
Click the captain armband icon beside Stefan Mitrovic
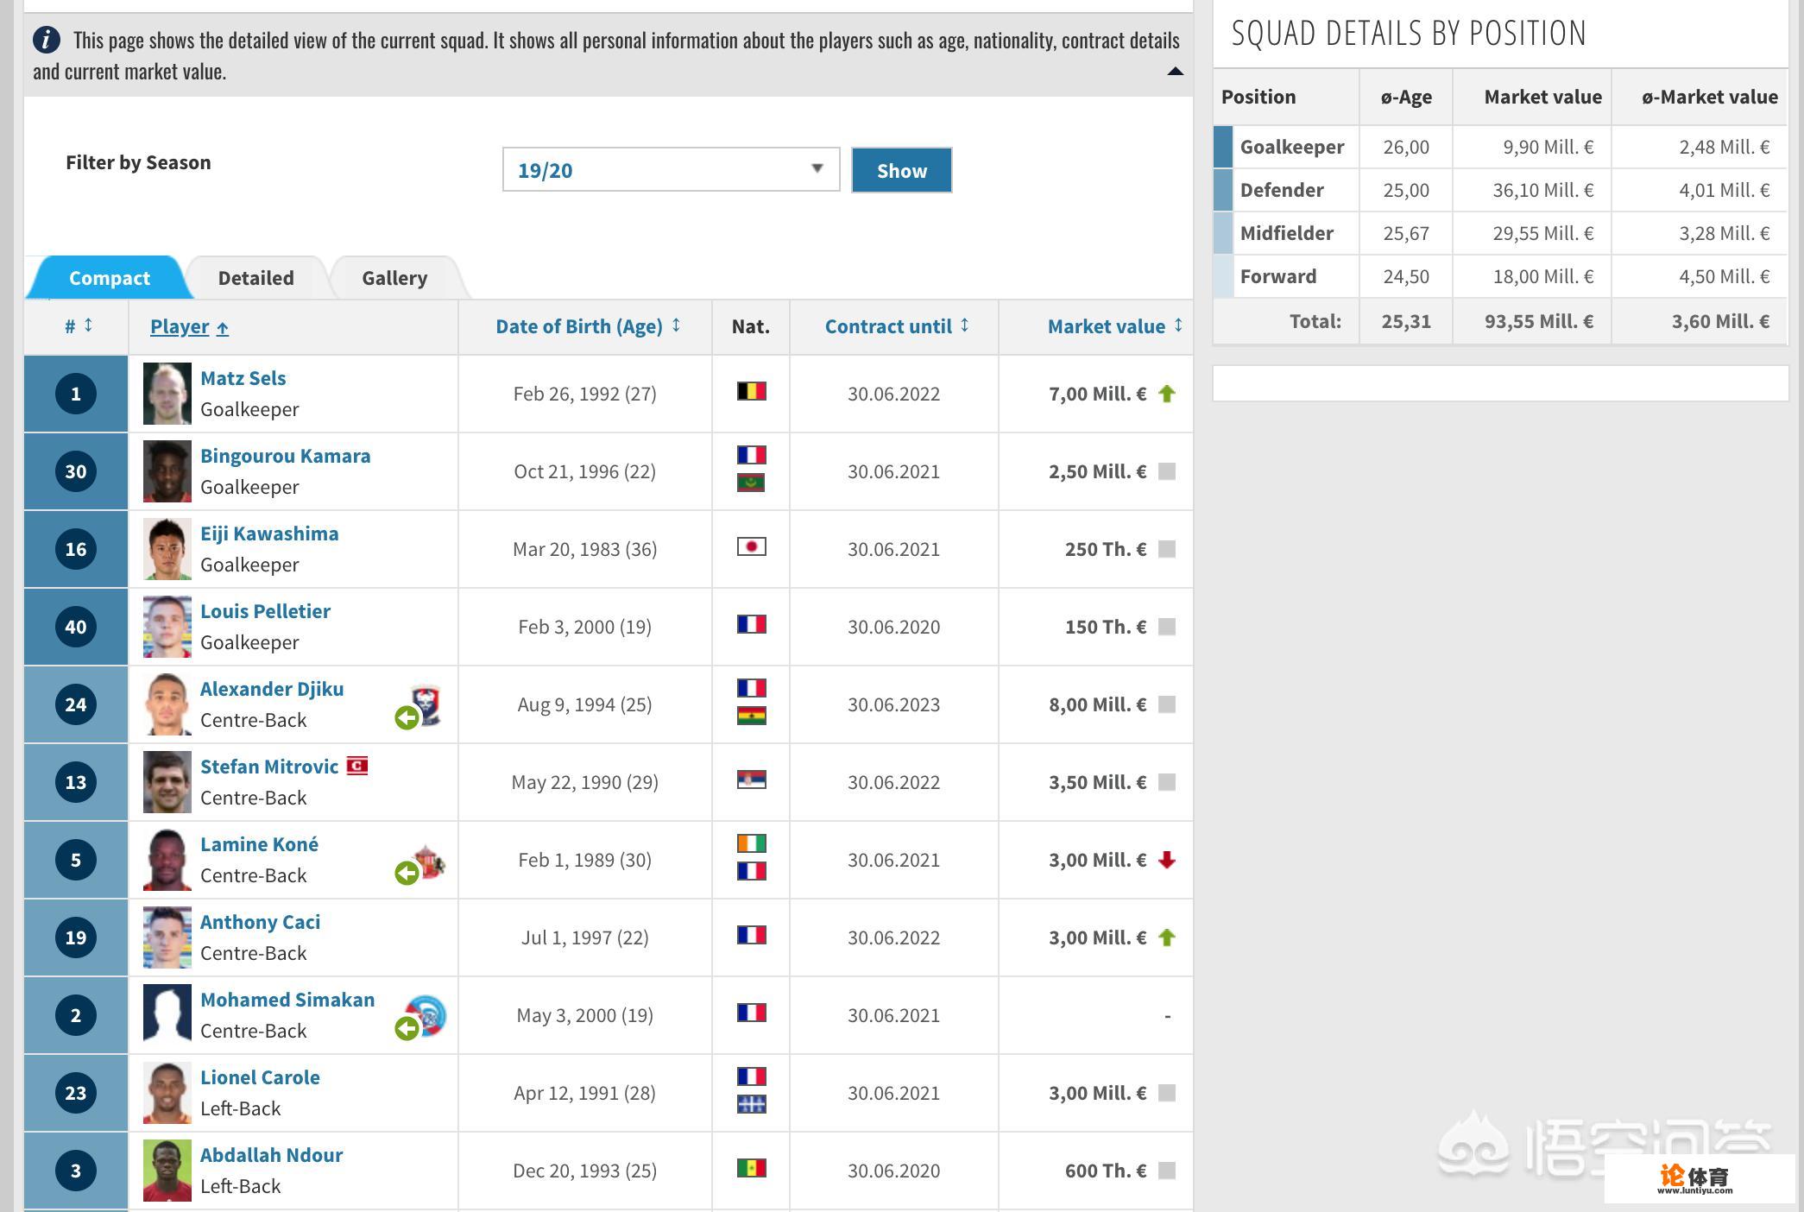click(357, 766)
